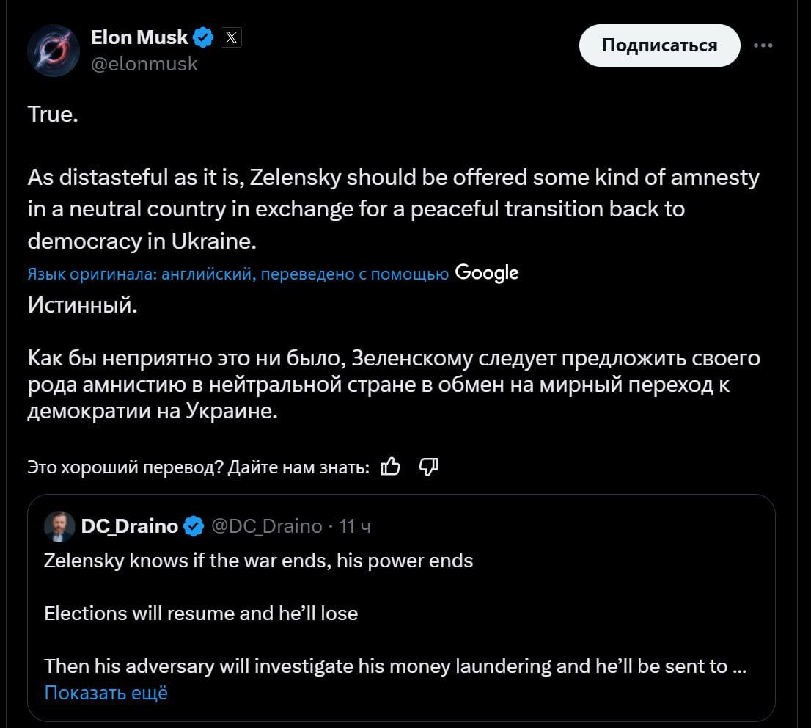Rate translation with thumbs down icon
The height and width of the screenshot is (728, 811).
tap(428, 466)
